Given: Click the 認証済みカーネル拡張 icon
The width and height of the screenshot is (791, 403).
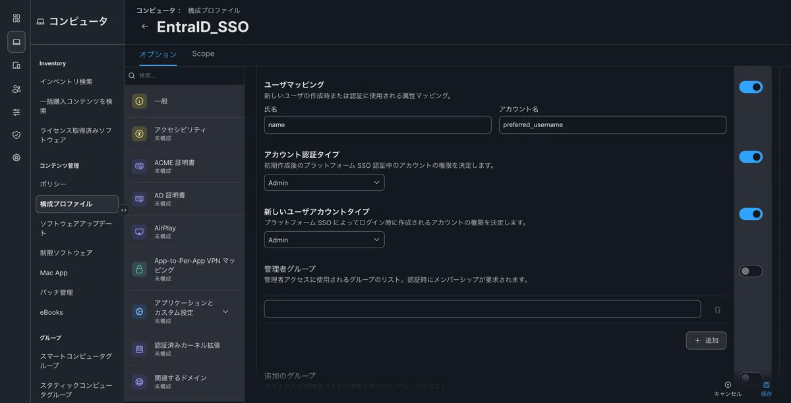Looking at the screenshot, I should (x=139, y=349).
